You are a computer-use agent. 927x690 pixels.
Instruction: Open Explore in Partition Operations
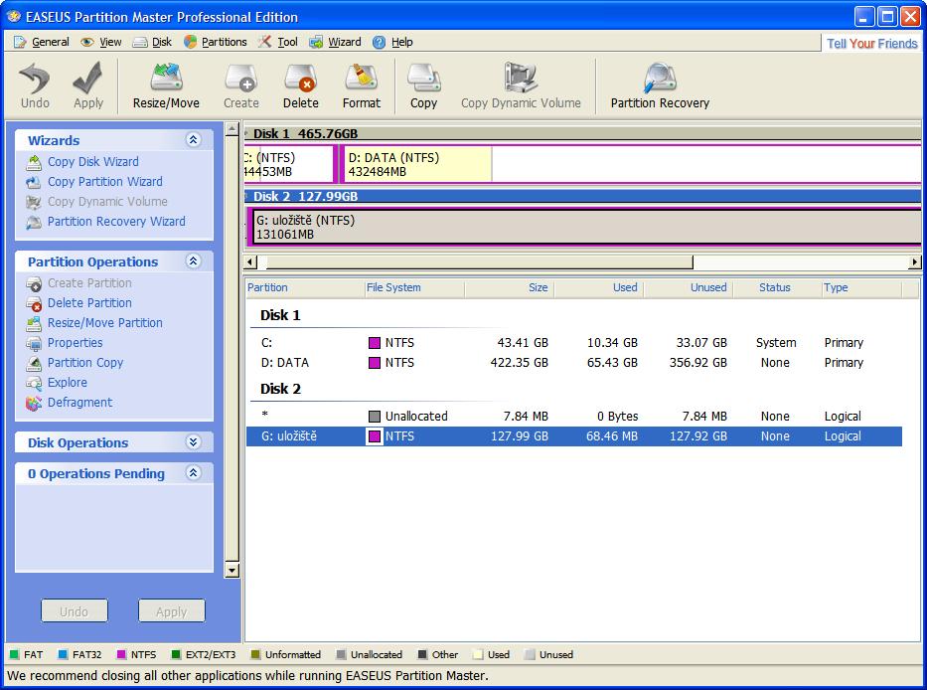click(x=68, y=383)
